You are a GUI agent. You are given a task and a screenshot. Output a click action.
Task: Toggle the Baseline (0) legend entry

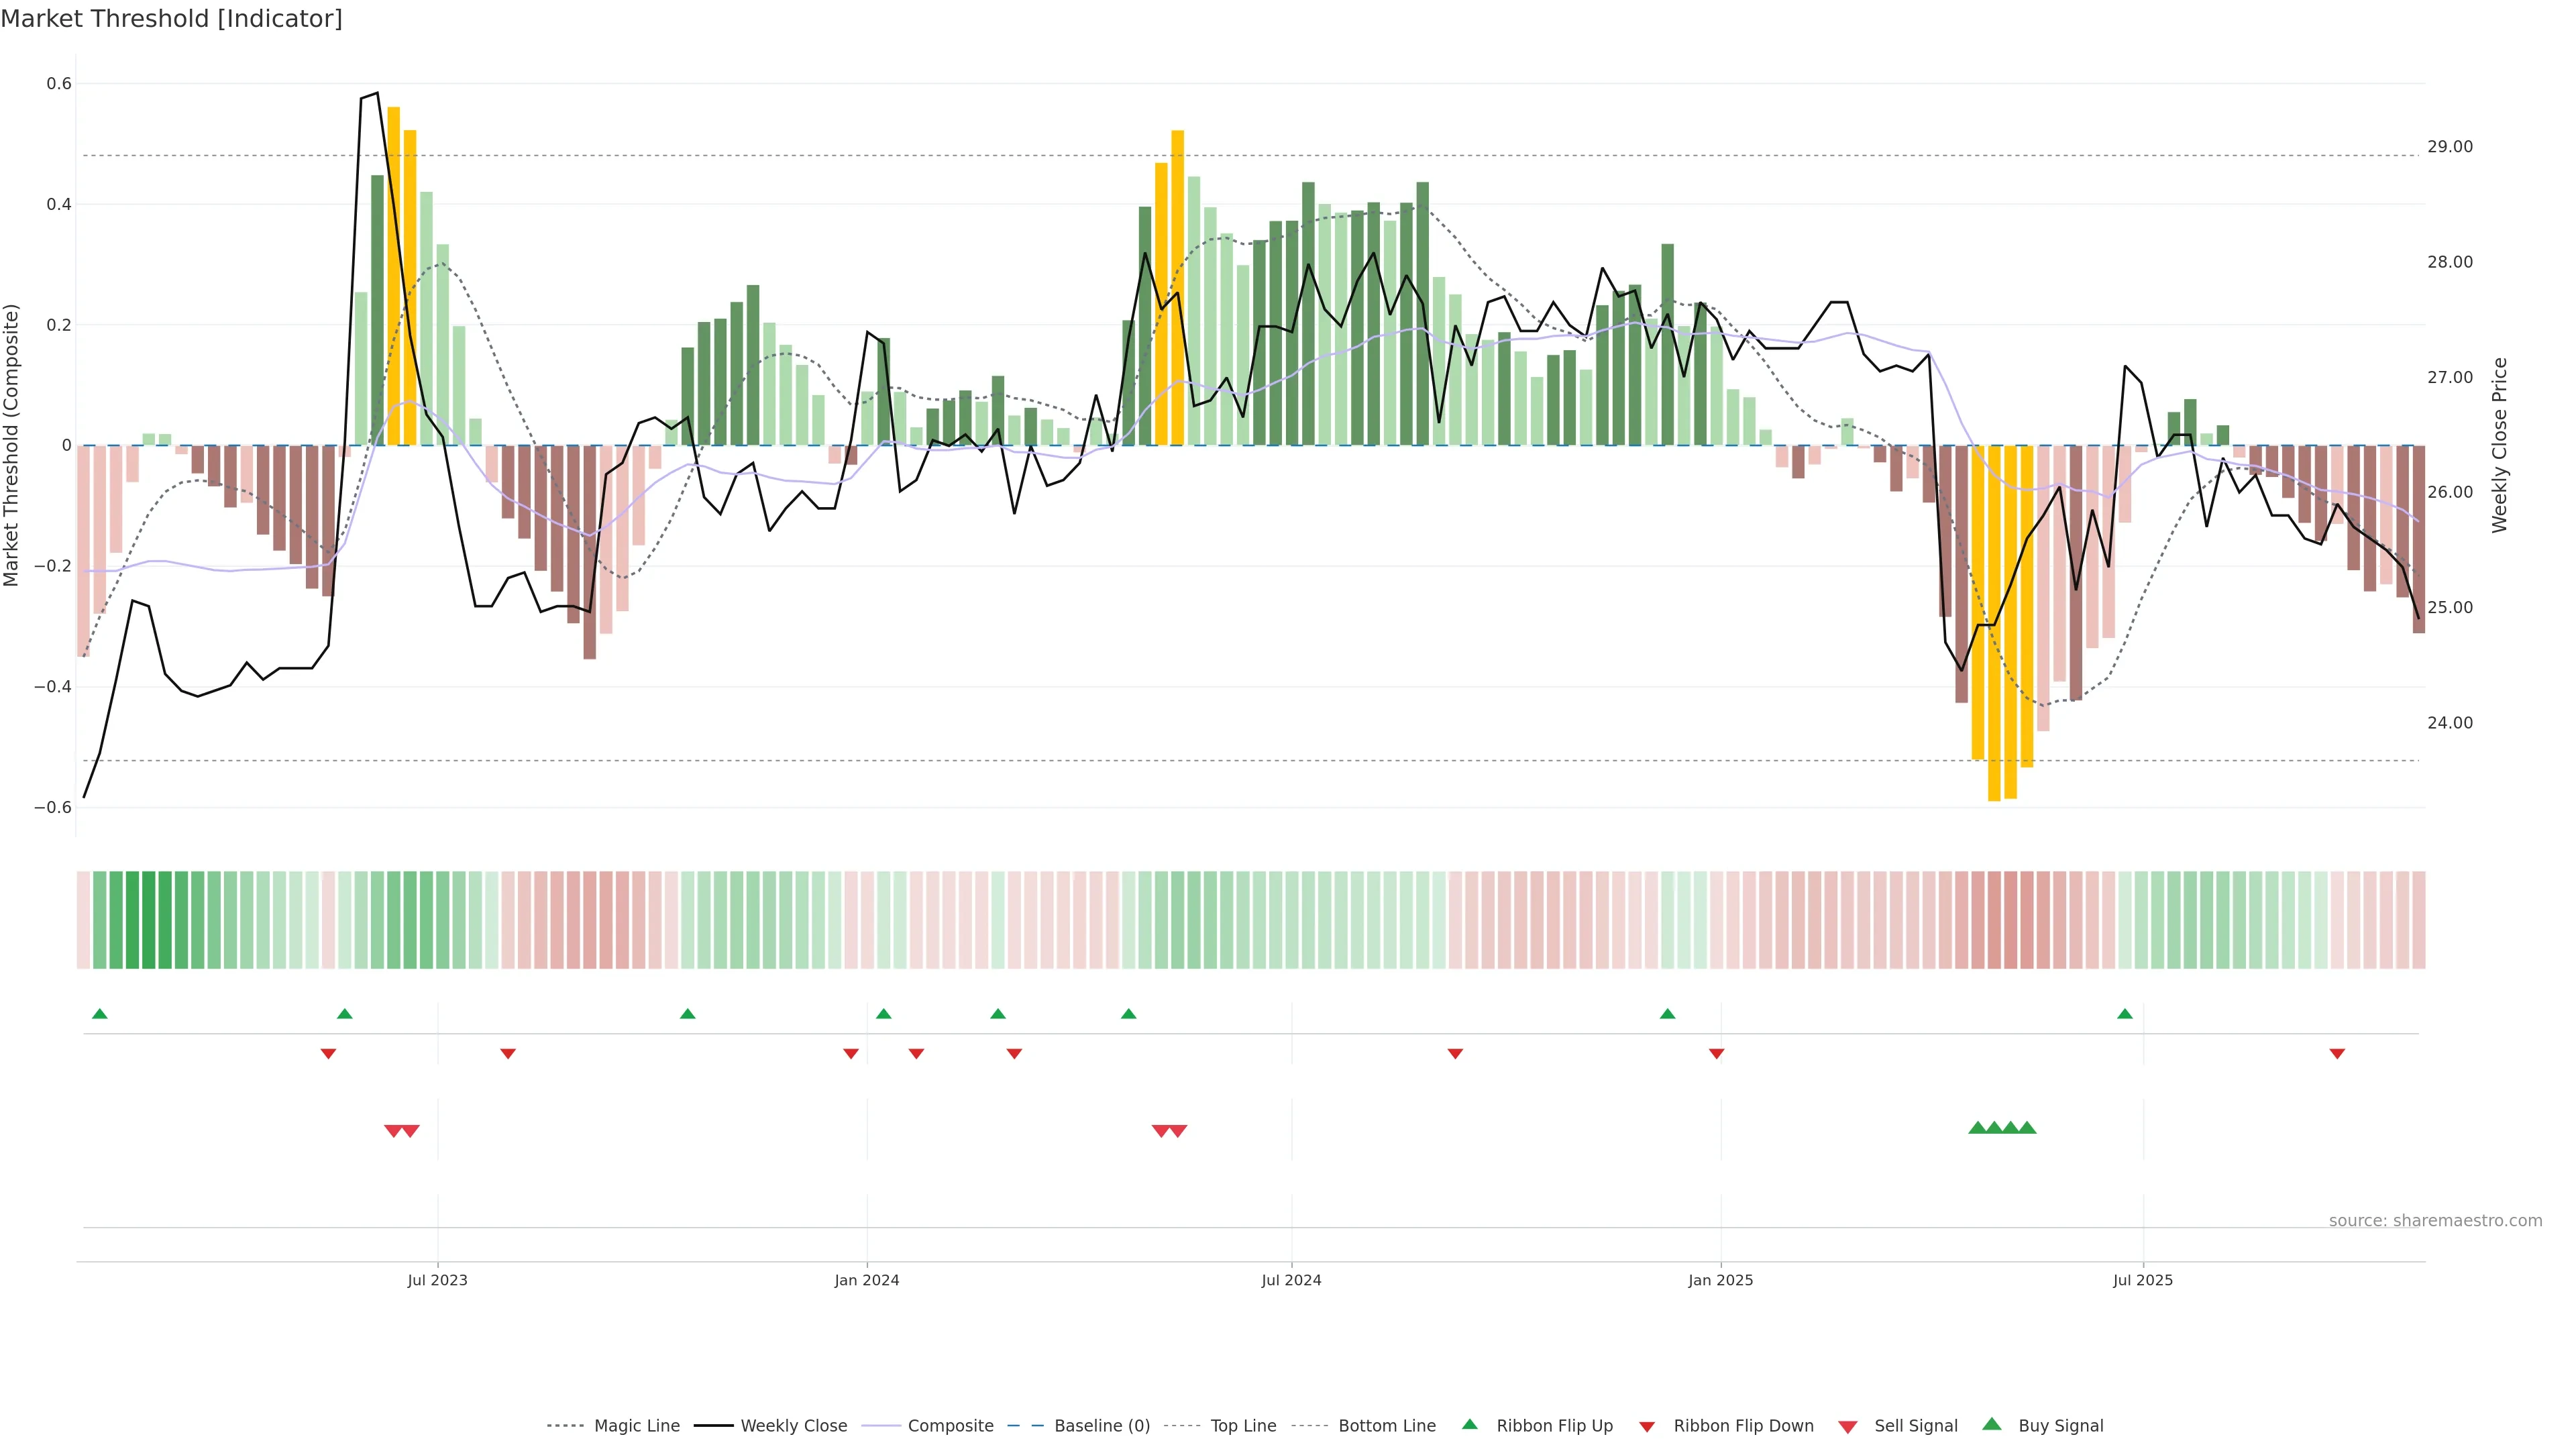click(1102, 1426)
